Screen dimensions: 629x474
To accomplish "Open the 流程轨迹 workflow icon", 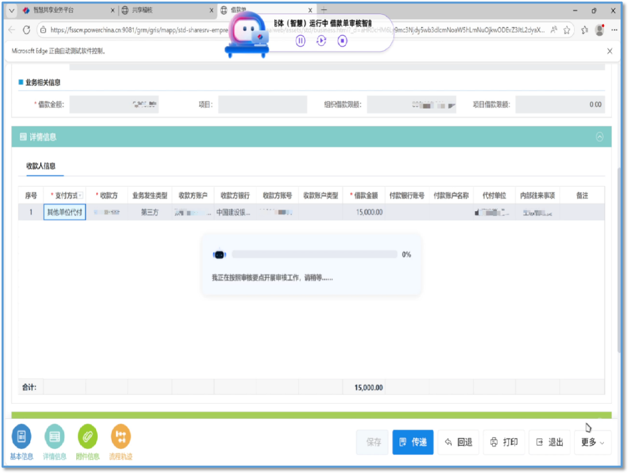I will click(x=121, y=437).
